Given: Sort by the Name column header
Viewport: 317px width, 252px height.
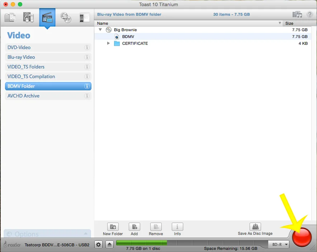Looking at the screenshot, I should pos(188,23).
